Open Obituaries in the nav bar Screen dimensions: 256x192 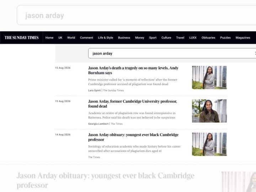[x=208, y=38]
